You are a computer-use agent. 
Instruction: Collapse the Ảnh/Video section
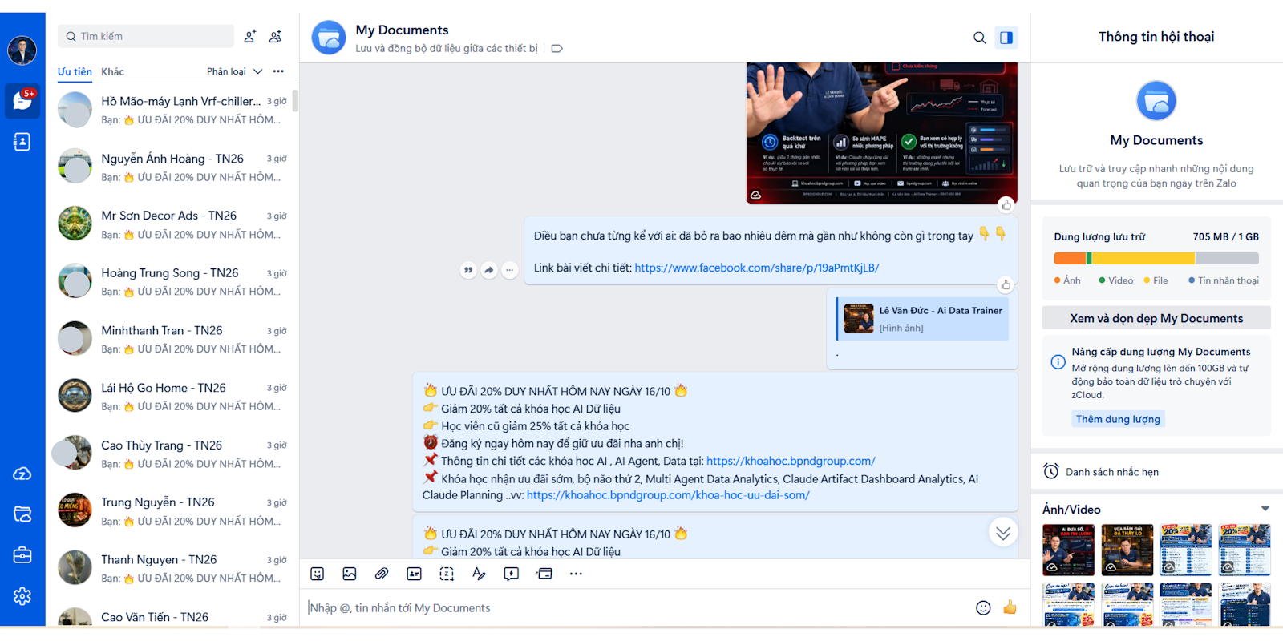click(x=1265, y=509)
